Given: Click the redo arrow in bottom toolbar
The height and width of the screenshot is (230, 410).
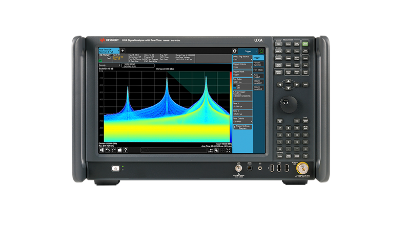Looking at the screenshot, I should click(x=113, y=150).
